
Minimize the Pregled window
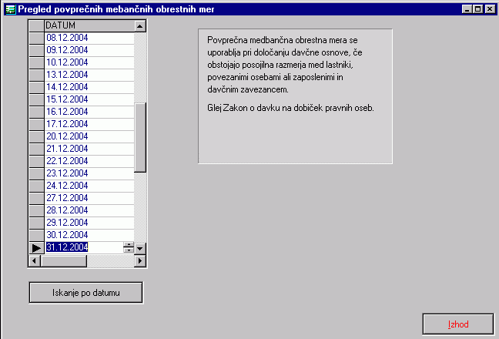[467, 9]
